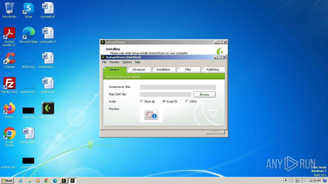Open anothercom... file icon
The width and height of the screenshot is (328, 184).
click(9, 163)
